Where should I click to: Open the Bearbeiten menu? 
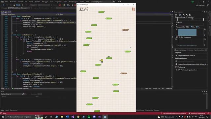(x=13, y=2)
